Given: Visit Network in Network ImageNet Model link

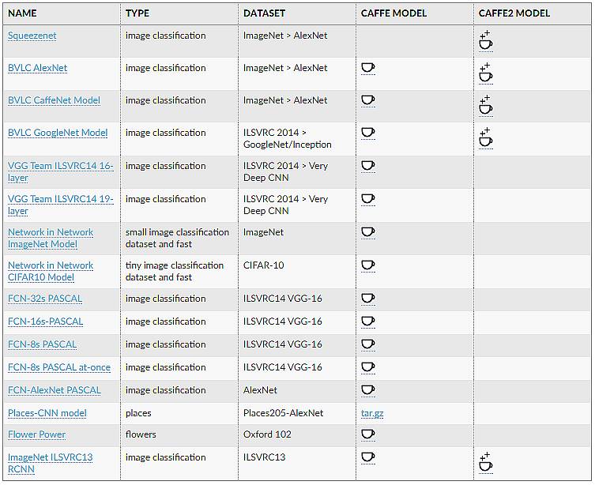Looking at the screenshot, I should coord(51,238).
